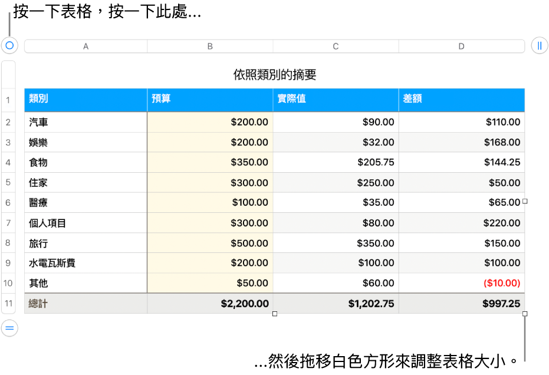Click the 預算 header cell
The image size is (549, 375).
pos(210,100)
